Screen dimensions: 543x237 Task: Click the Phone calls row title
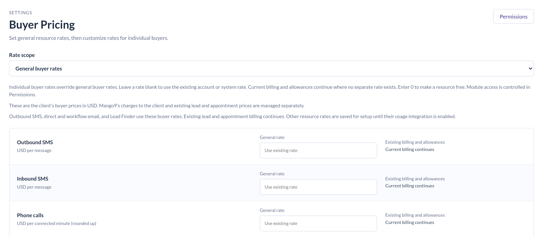point(30,215)
